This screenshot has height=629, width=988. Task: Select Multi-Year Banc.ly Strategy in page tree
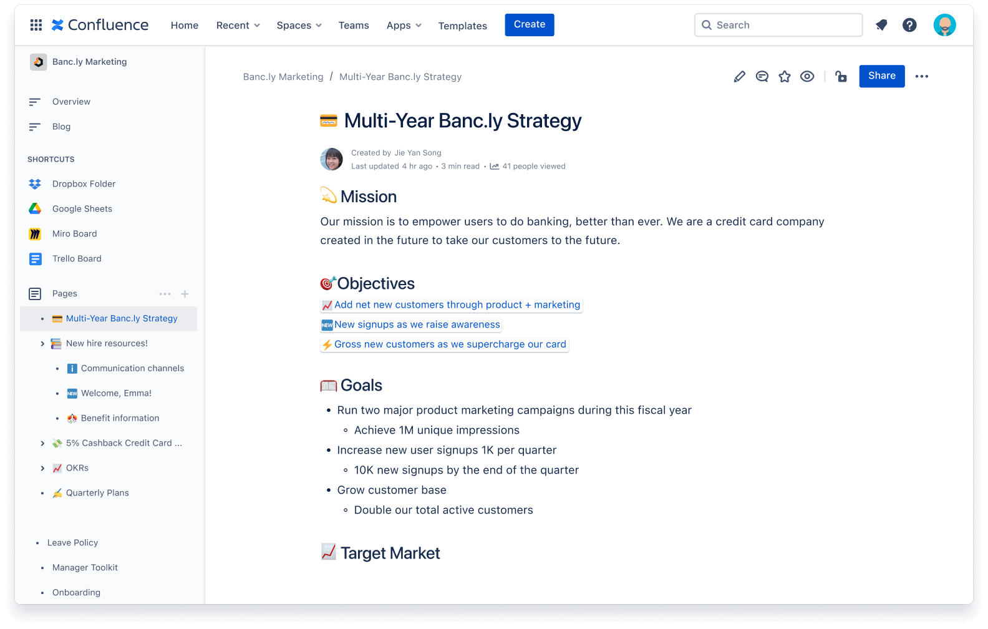click(x=109, y=319)
